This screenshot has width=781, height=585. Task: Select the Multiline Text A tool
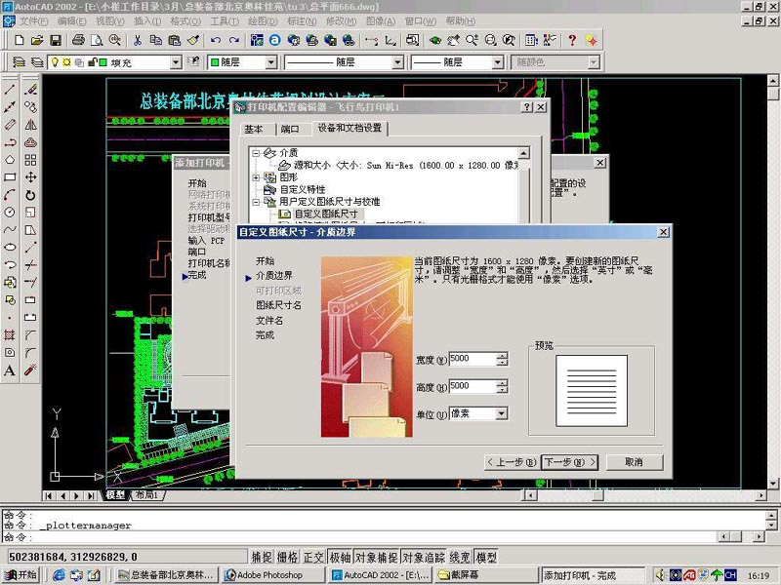coord(10,370)
